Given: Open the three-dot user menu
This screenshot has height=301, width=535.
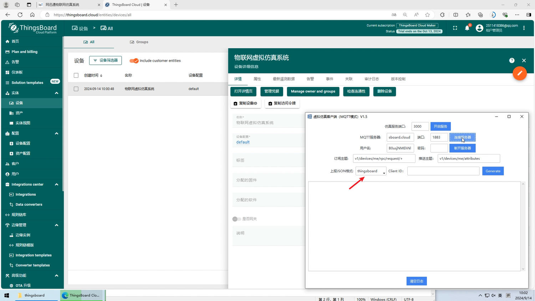Looking at the screenshot, I should coord(524,28).
